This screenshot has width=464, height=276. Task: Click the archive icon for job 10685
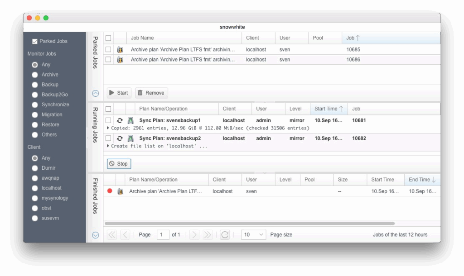pos(120,49)
